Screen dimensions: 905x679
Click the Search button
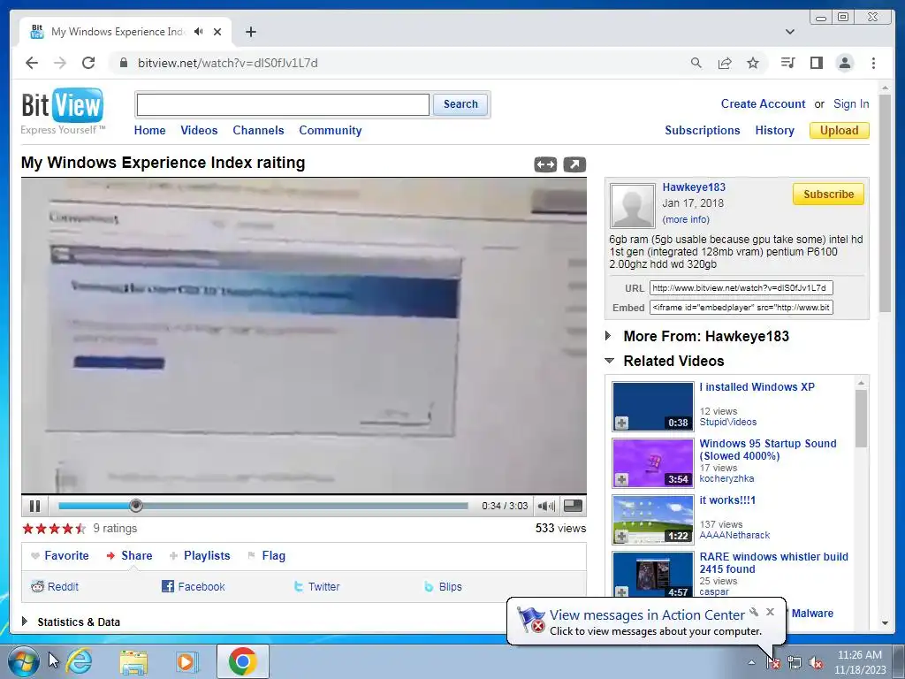click(460, 104)
